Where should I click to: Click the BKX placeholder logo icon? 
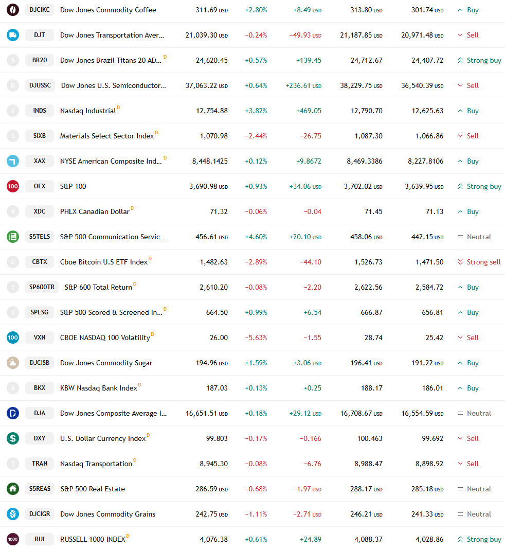coord(13,388)
